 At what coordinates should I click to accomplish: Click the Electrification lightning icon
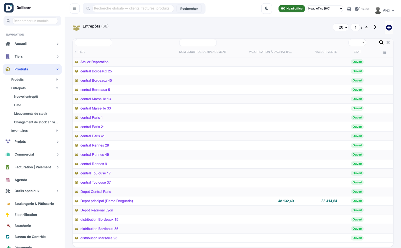point(8,215)
